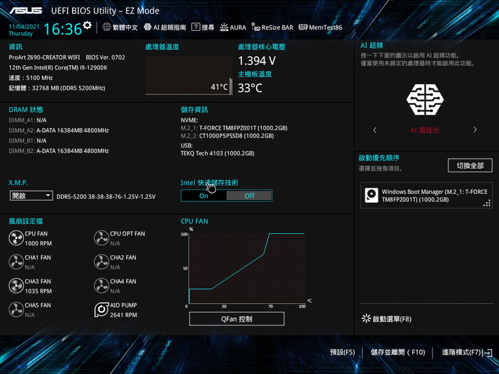499x374 pixels.
Task: Click the CHA4 FAN icon
Action: pyautogui.click(x=101, y=286)
